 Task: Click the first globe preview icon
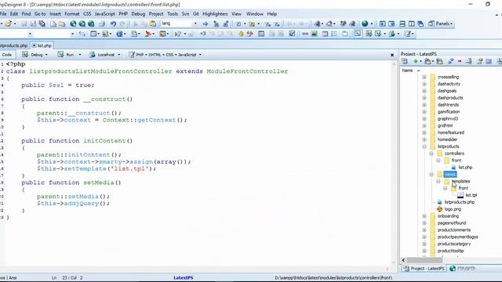pyautogui.click(x=73, y=23)
